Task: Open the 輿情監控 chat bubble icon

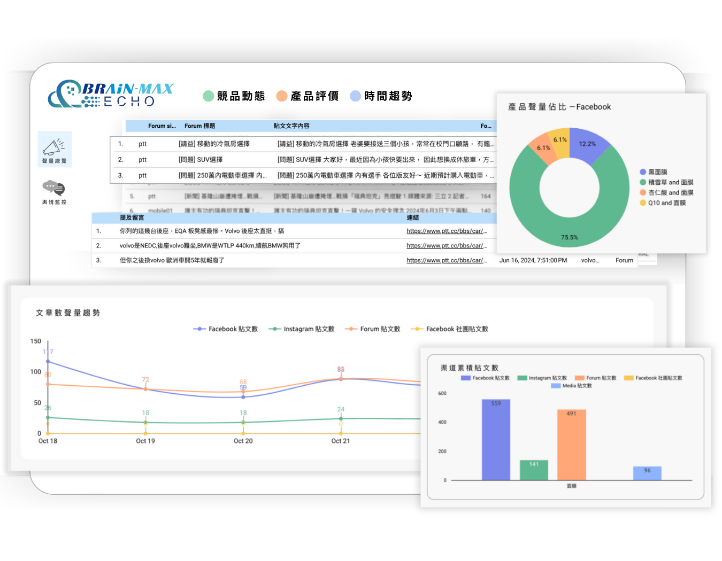Action: pos(54,192)
